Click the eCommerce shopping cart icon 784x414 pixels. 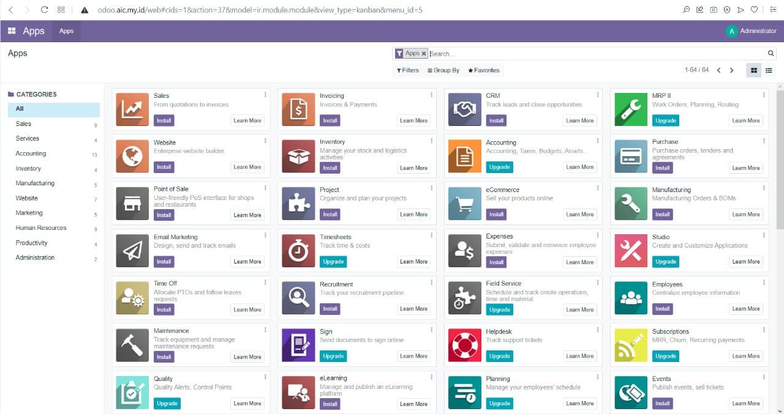point(464,203)
